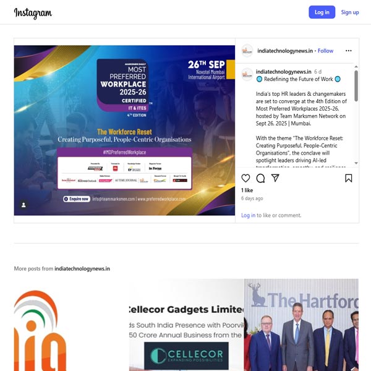Click the caption scrollbar thumb
This screenshot has width=371, height=371.
click(356, 86)
